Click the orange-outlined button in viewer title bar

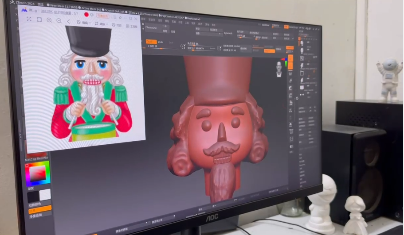[x=102, y=16]
